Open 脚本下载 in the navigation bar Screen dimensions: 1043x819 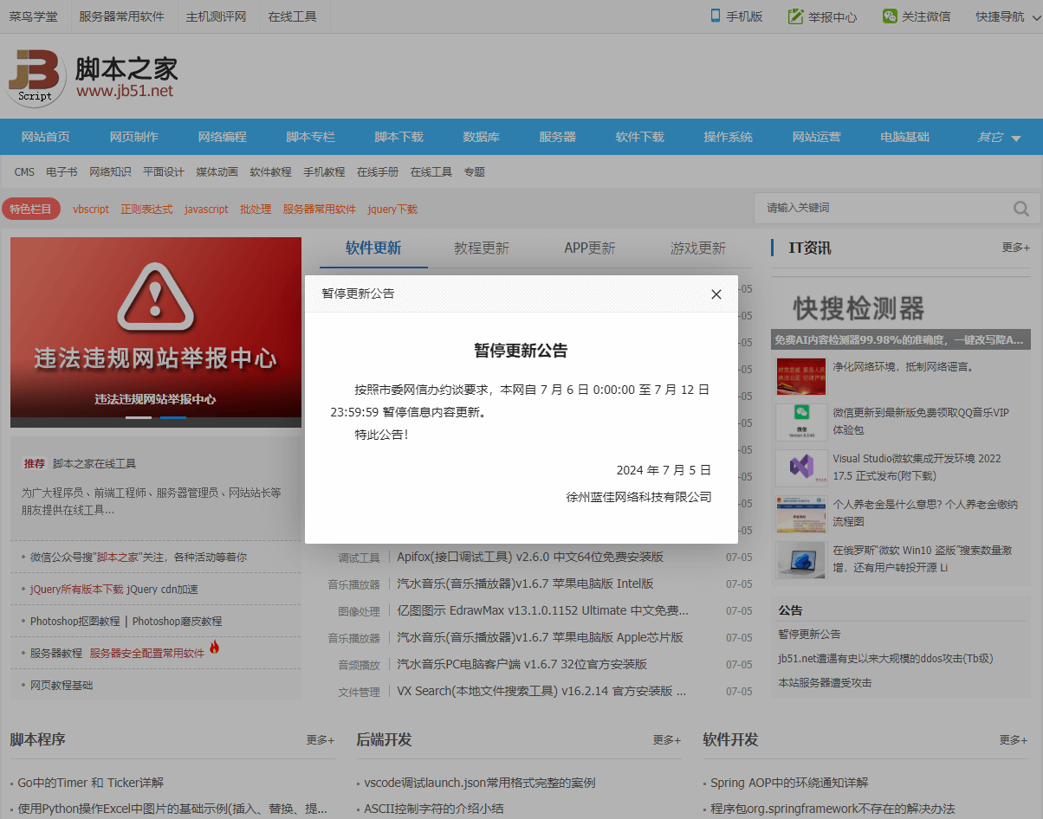399,137
